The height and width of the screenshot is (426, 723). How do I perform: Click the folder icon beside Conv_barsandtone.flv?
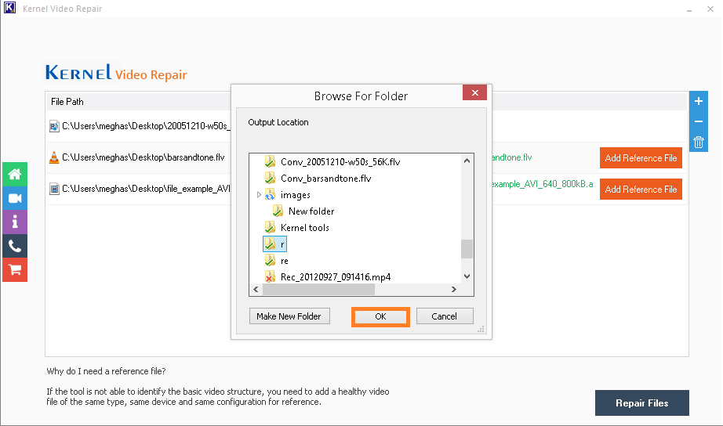point(270,179)
